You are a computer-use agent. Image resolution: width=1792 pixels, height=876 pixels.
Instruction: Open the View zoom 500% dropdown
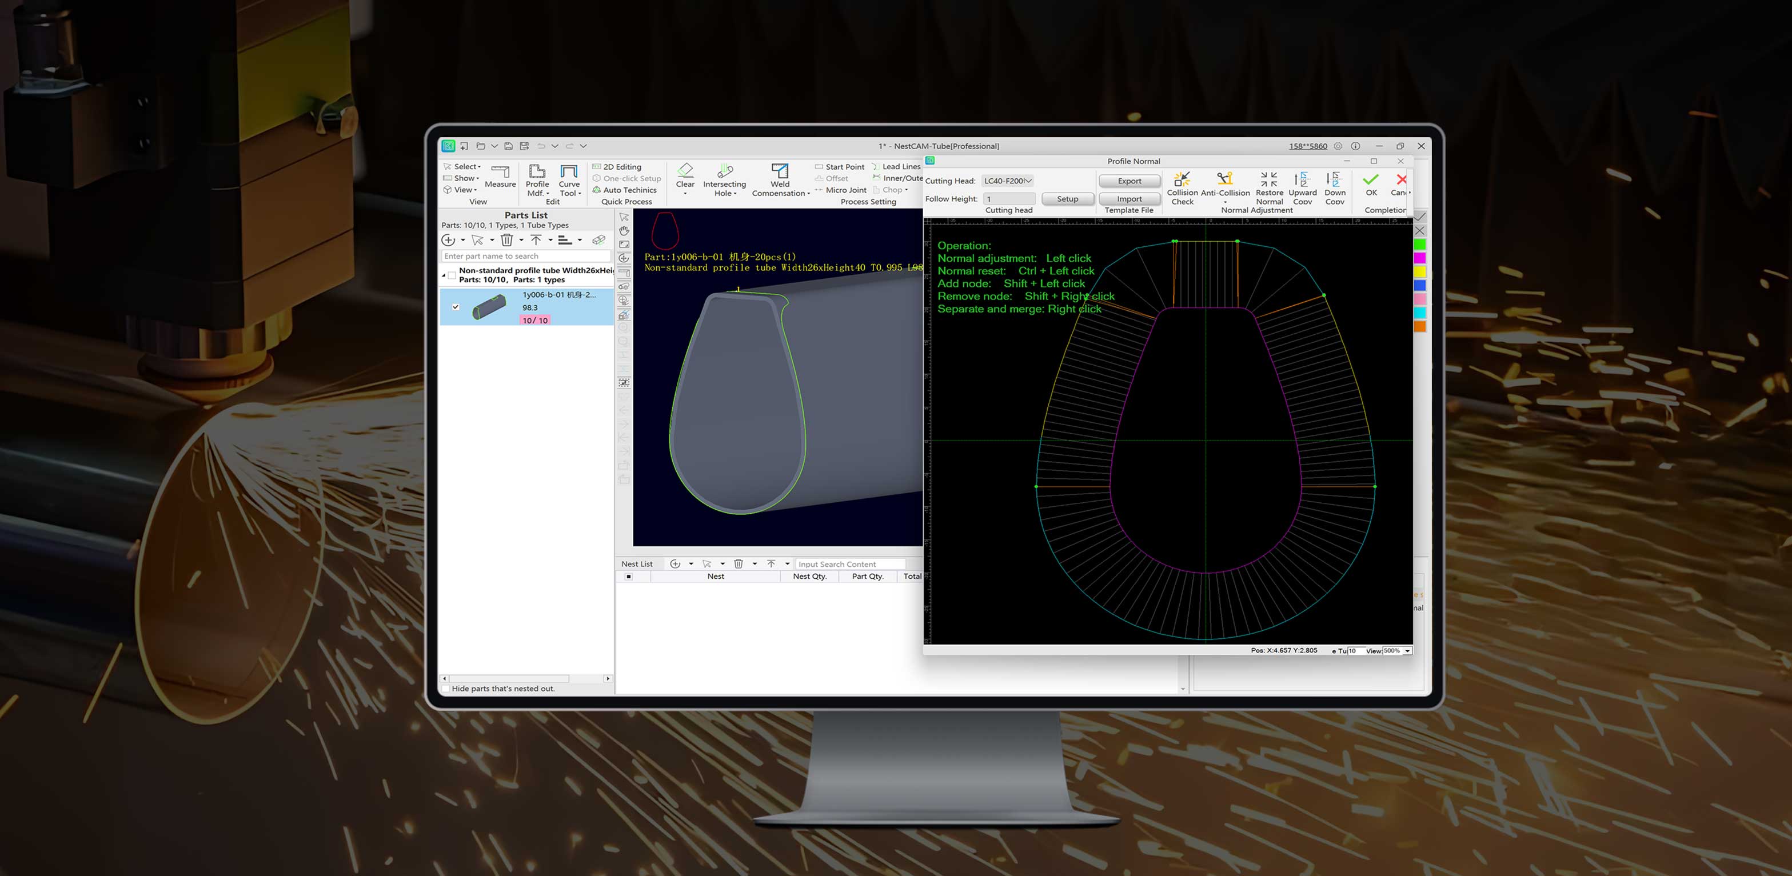[1407, 651]
